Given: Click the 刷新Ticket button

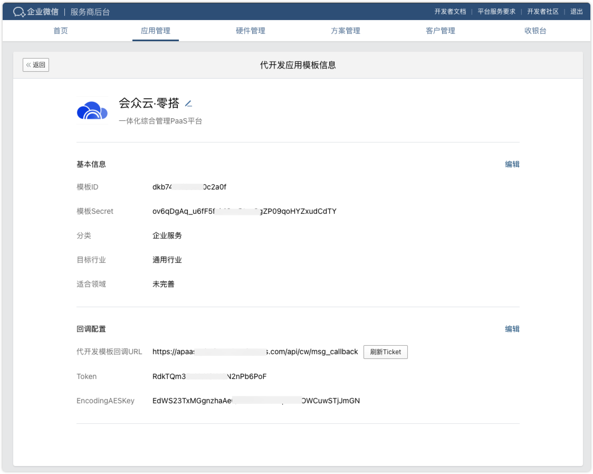Looking at the screenshot, I should pos(385,352).
